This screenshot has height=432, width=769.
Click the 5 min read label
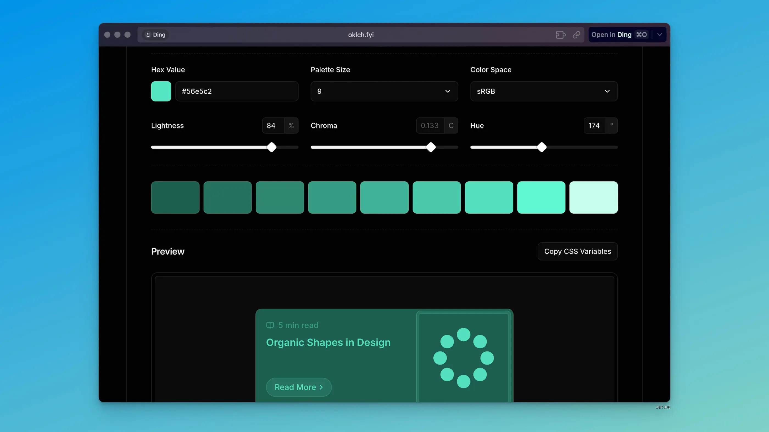298,325
